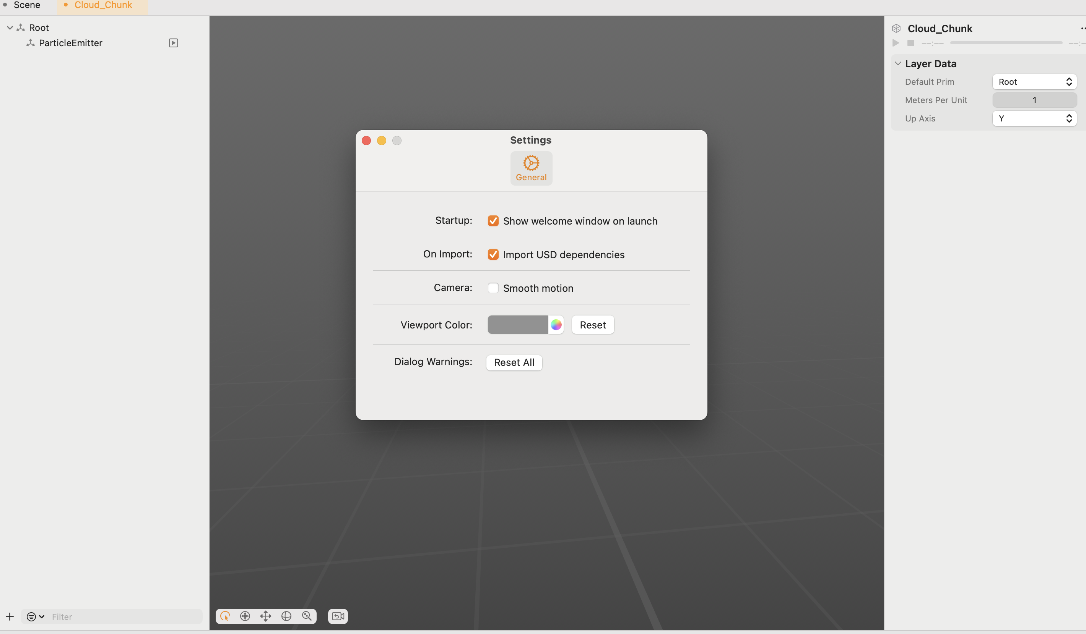Screen dimensions: 1086x634
Task: Enable Smooth motion camera checkbox
Action: pos(493,288)
